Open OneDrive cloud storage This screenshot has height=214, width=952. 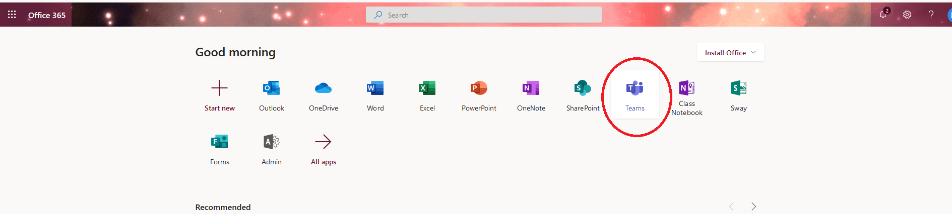(x=323, y=95)
